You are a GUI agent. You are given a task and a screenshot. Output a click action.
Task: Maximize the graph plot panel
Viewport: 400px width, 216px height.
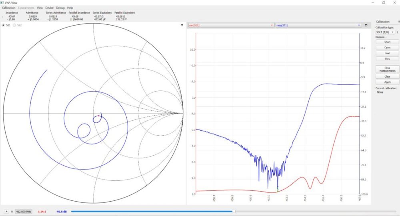pos(366,25)
